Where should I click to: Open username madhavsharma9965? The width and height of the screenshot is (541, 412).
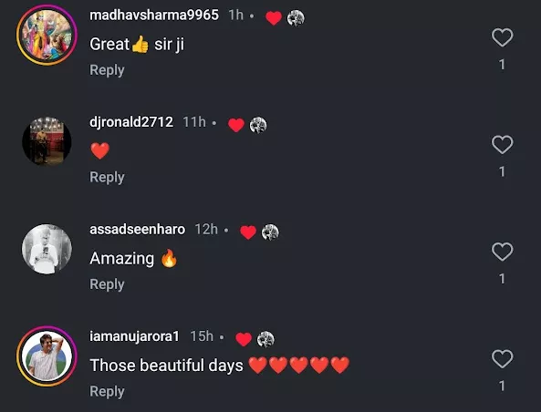[x=154, y=15]
